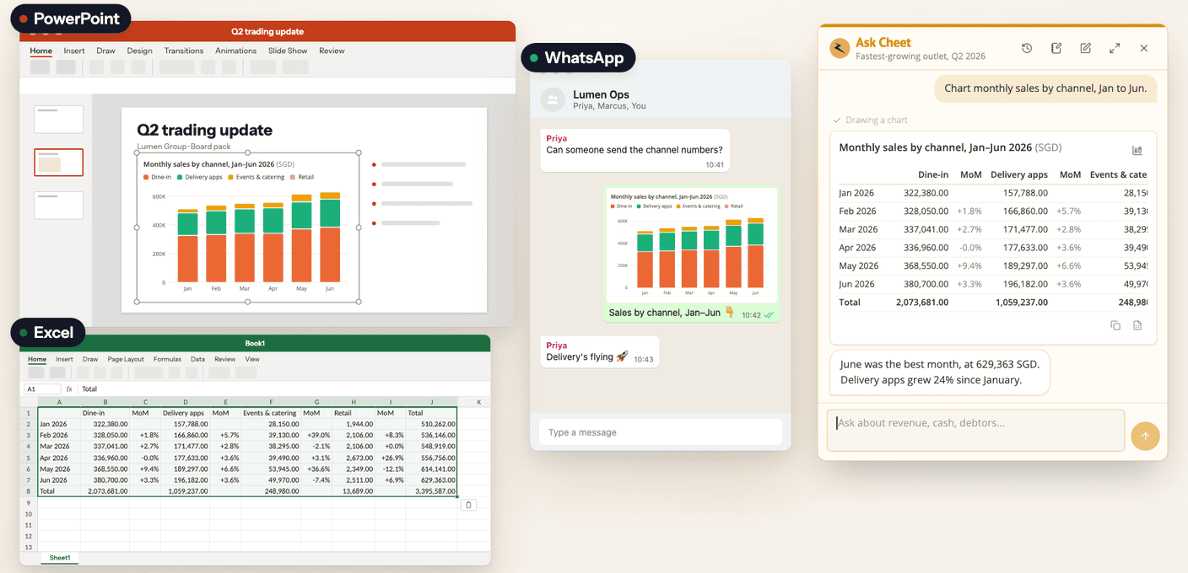This screenshot has height=573, width=1188.
Task: Click the 'Delivery apps' header in Ask Cheet table
Action: click(x=1019, y=174)
